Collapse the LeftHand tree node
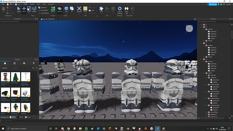Image resolution: width=233 pixels, height=131 pixels. pyautogui.click(x=206, y=78)
